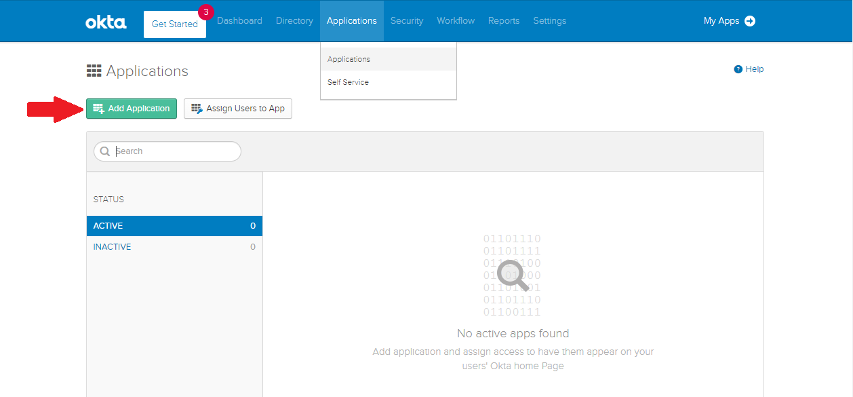Click the 'No active apps found' message
The height and width of the screenshot is (397, 853).
(513, 333)
